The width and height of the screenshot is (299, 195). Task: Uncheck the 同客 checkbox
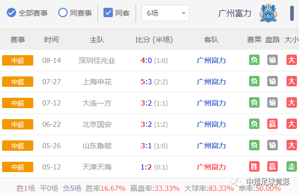(108, 13)
